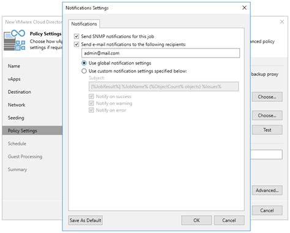
Task: Click the Test button
Action: (267, 130)
